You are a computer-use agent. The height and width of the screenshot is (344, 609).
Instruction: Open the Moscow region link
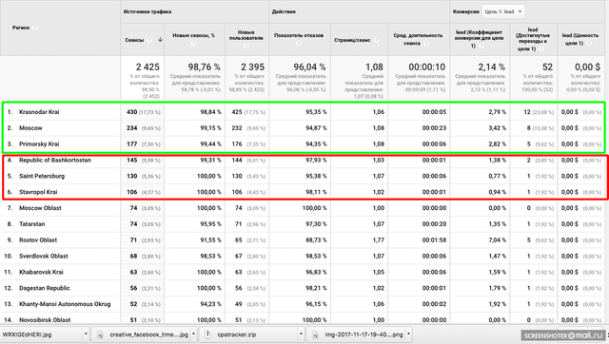30,128
